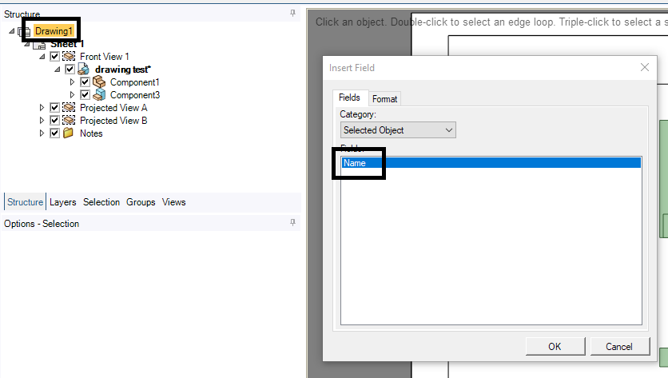Switch to the Layers tab

62,202
